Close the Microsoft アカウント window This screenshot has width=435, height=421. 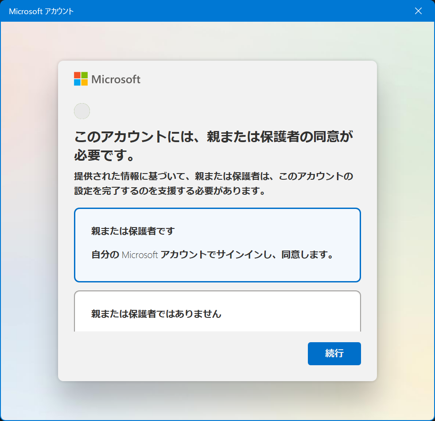point(418,11)
